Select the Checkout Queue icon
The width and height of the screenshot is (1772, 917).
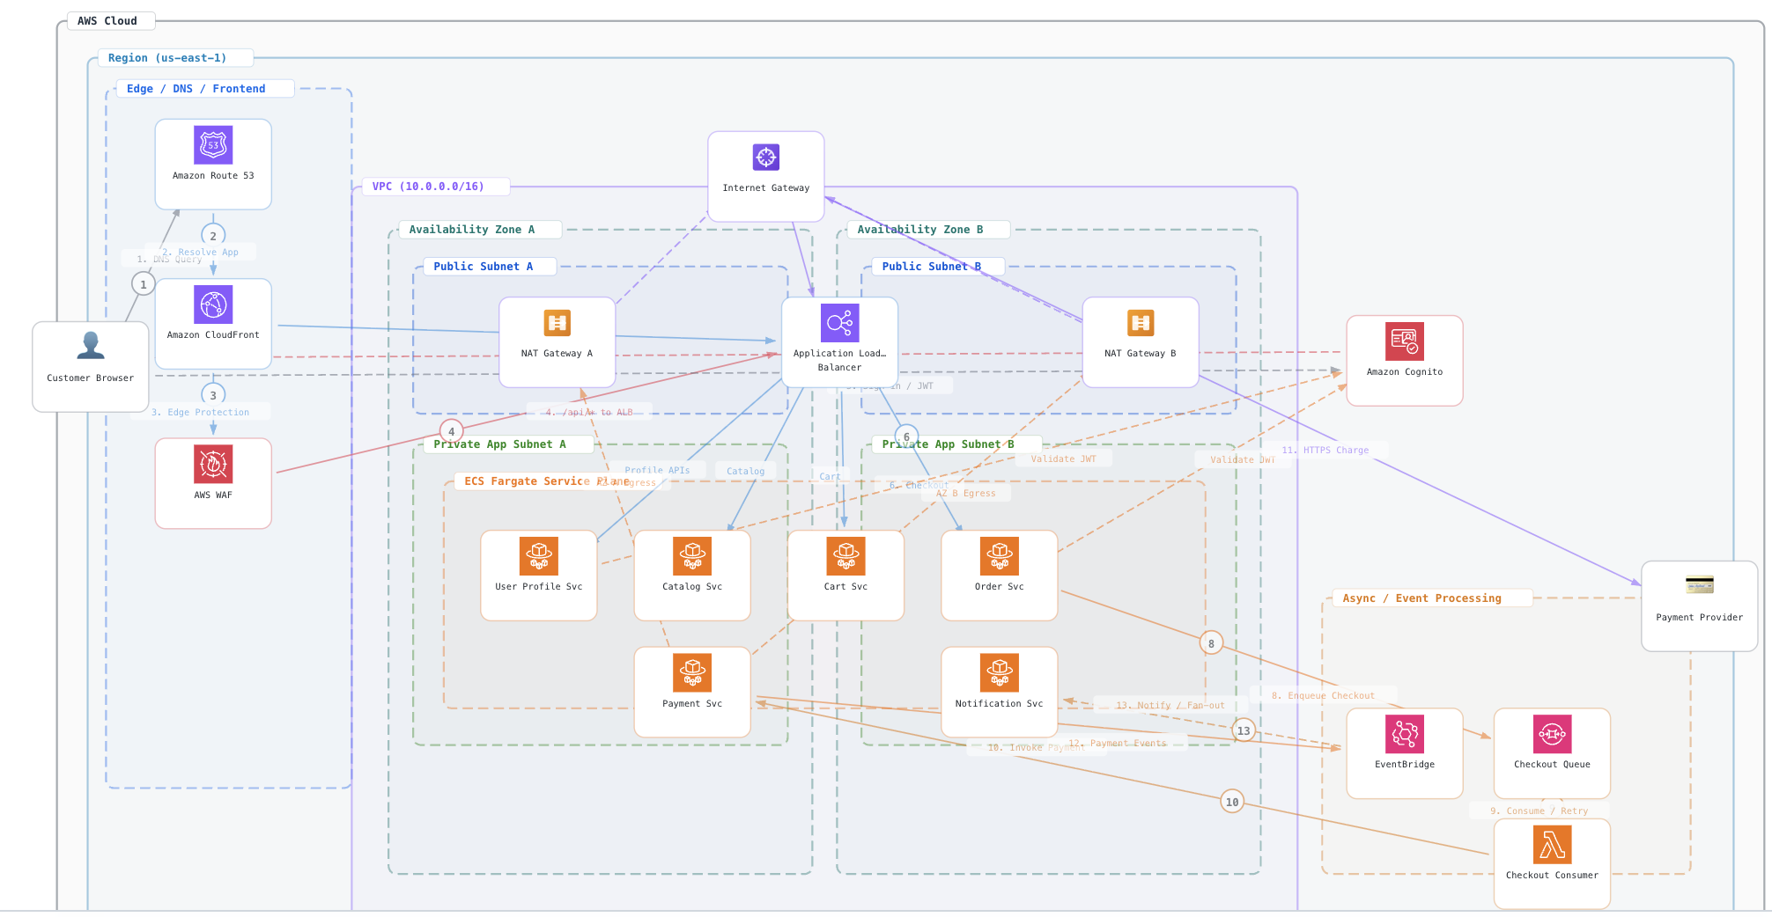[x=1553, y=734]
